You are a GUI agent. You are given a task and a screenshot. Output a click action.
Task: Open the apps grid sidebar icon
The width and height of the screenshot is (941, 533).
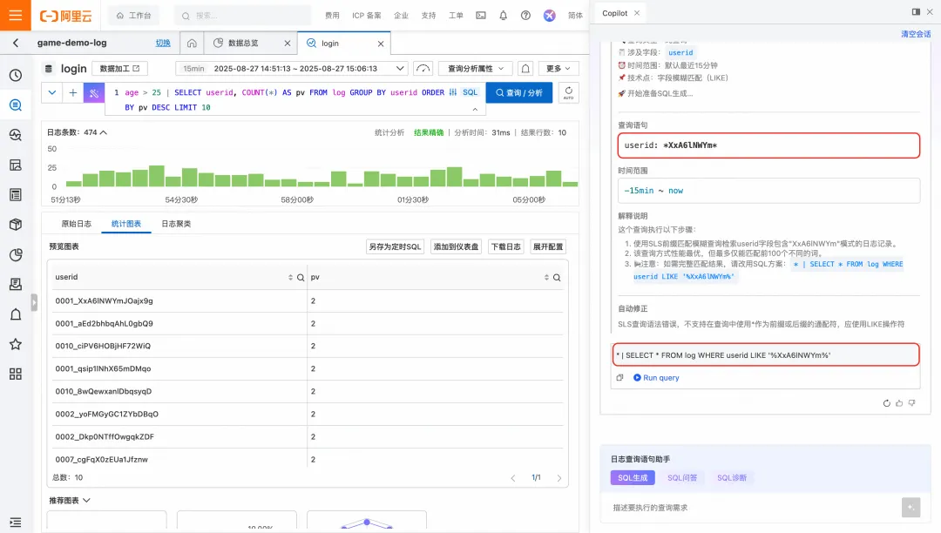pyautogui.click(x=16, y=374)
